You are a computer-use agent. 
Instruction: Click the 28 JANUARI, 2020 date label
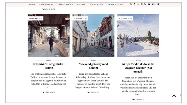(36, 18)
